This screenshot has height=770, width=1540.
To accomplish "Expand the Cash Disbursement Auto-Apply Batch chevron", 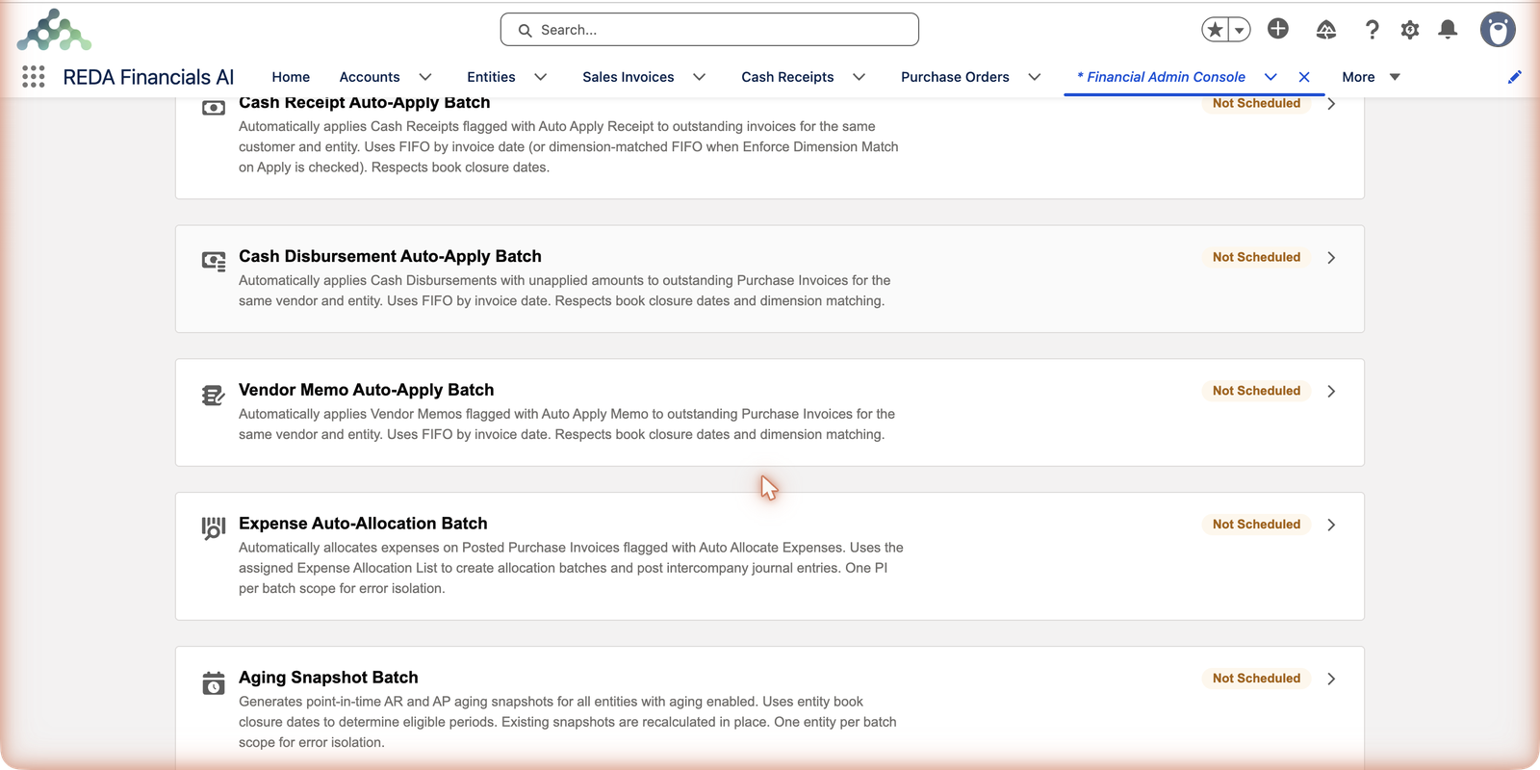I will 1331,258.
